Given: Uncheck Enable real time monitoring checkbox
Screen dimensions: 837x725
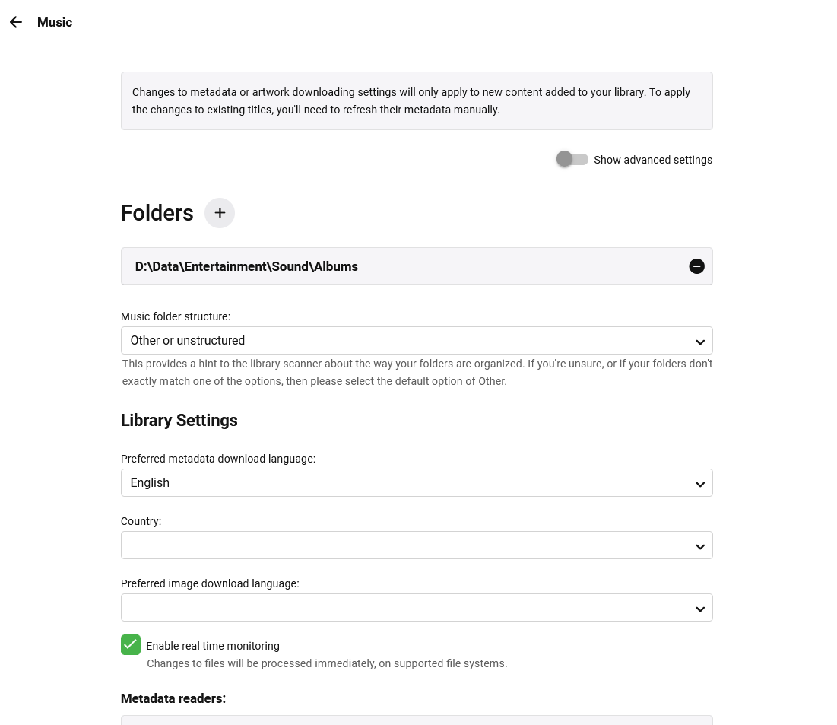Looking at the screenshot, I should click(131, 644).
